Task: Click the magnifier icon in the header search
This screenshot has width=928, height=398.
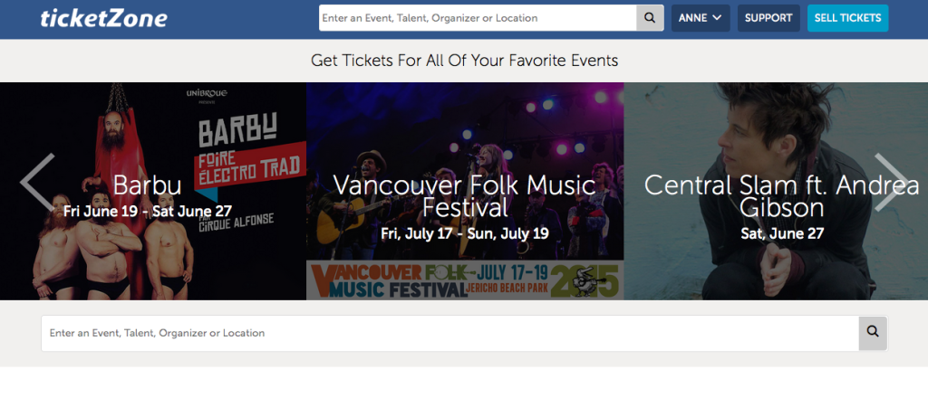Action: (x=650, y=18)
